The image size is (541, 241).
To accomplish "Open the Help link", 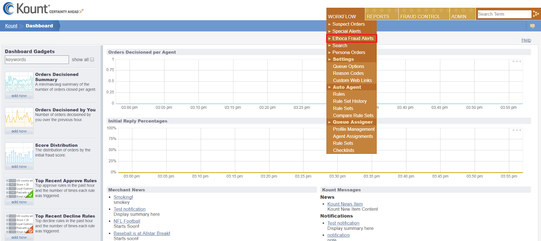I will [526, 40].
